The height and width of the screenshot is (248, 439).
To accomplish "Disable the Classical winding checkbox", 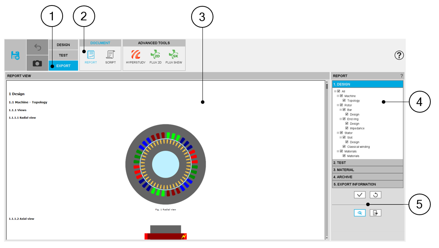I will click(x=344, y=147).
